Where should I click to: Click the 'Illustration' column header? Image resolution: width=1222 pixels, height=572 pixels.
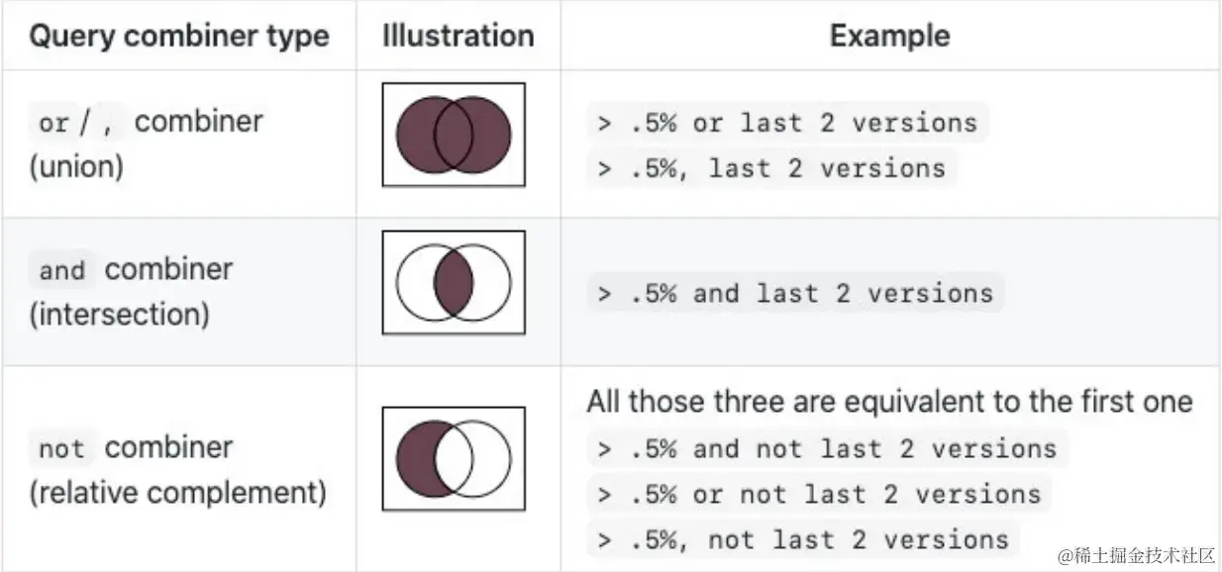[x=458, y=37]
